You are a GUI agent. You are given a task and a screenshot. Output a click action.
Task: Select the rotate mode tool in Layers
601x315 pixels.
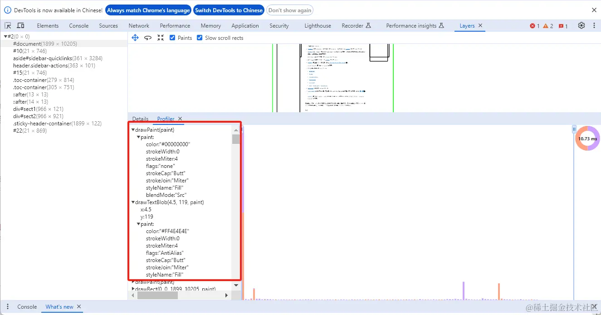pos(148,38)
